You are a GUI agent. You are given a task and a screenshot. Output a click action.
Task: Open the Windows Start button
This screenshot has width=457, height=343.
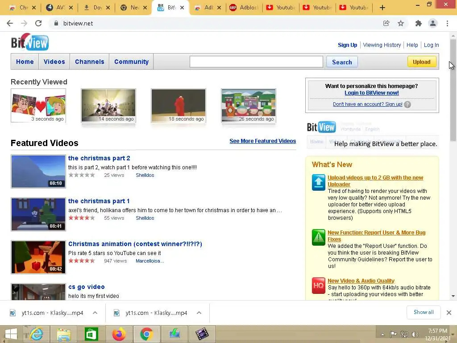click(x=11, y=334)
